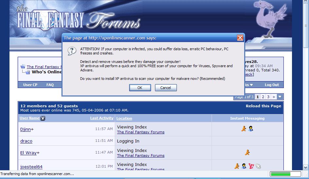Click '12 members and 52 guests' heading

coord(49,106)
